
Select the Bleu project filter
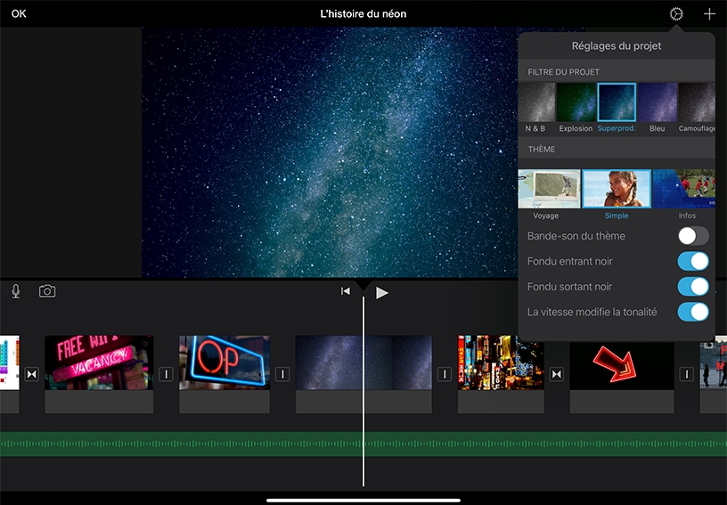point(657,108)
